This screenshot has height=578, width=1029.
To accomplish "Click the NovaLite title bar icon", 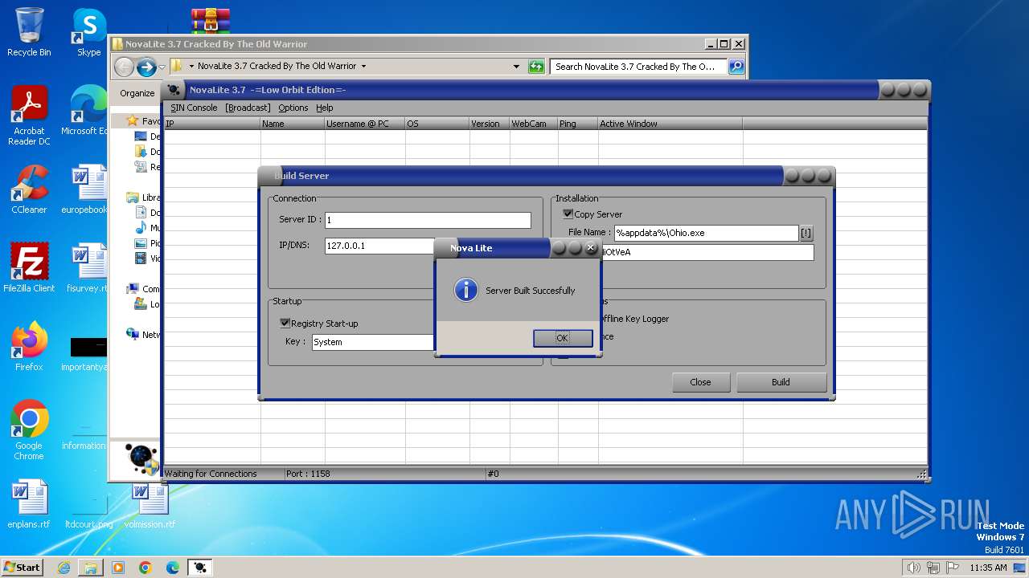I will pyautogui.click(x=174, y=90).
